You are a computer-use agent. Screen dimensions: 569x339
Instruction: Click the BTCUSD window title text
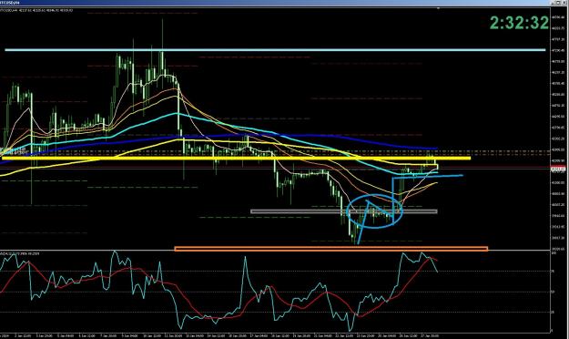coord(10,3)
